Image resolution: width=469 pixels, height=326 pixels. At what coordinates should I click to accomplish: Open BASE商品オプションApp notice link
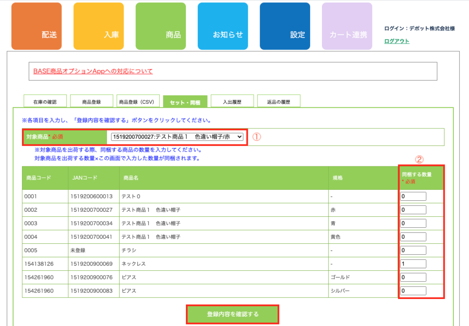[x=93, y=71]
